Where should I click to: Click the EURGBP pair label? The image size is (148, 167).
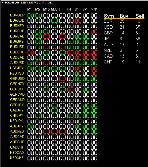pyautogui.click(x=17, y=15)
